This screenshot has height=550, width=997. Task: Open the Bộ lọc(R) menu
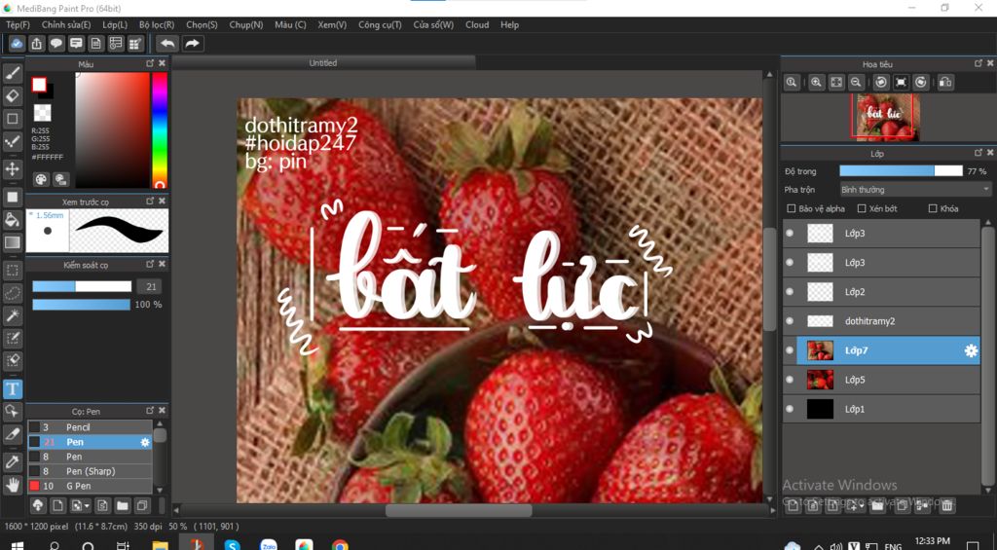157,24
